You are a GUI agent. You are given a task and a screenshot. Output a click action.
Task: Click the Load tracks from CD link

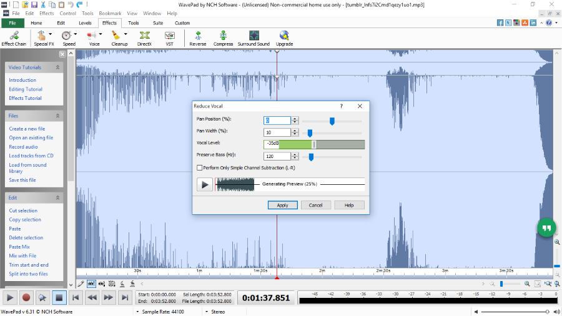pyautogui.click(x=31, y=156)
